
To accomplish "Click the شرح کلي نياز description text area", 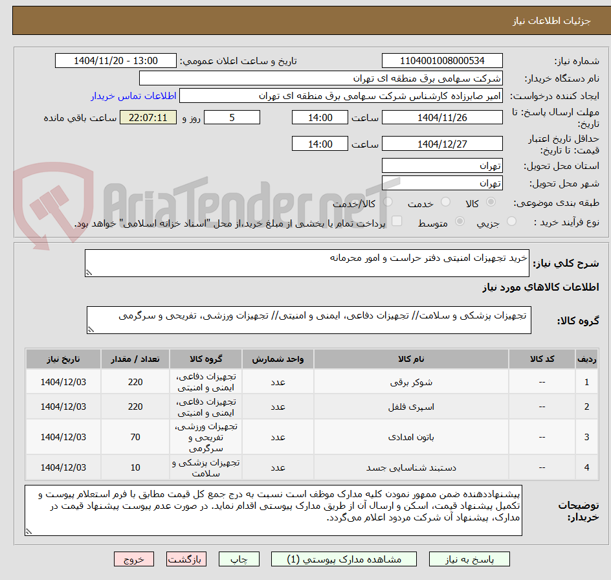I will (x=307, y=263).
